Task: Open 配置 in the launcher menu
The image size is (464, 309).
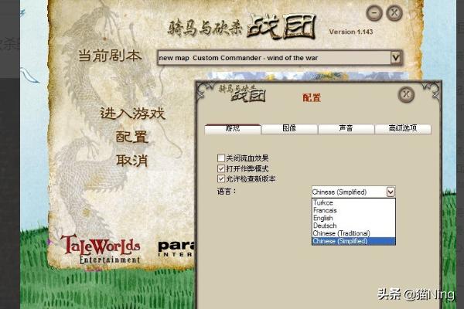Action: coord(132,137)
